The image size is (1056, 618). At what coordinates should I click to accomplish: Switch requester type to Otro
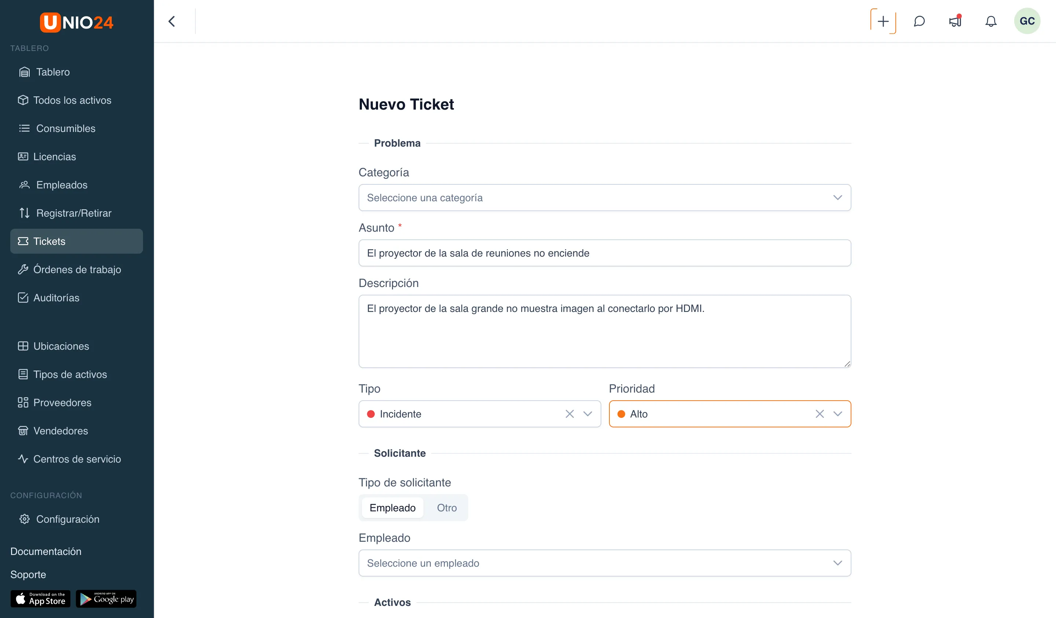click(x=447, y=508)
